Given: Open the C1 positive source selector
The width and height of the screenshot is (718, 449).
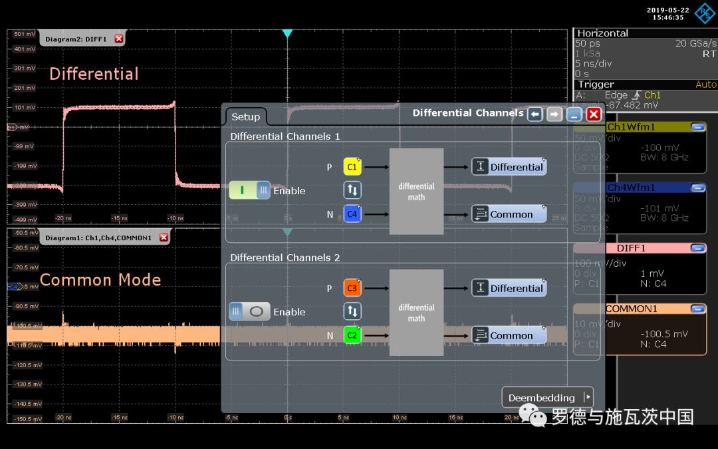Looking at the screenshot, I should tap(352, 167).
